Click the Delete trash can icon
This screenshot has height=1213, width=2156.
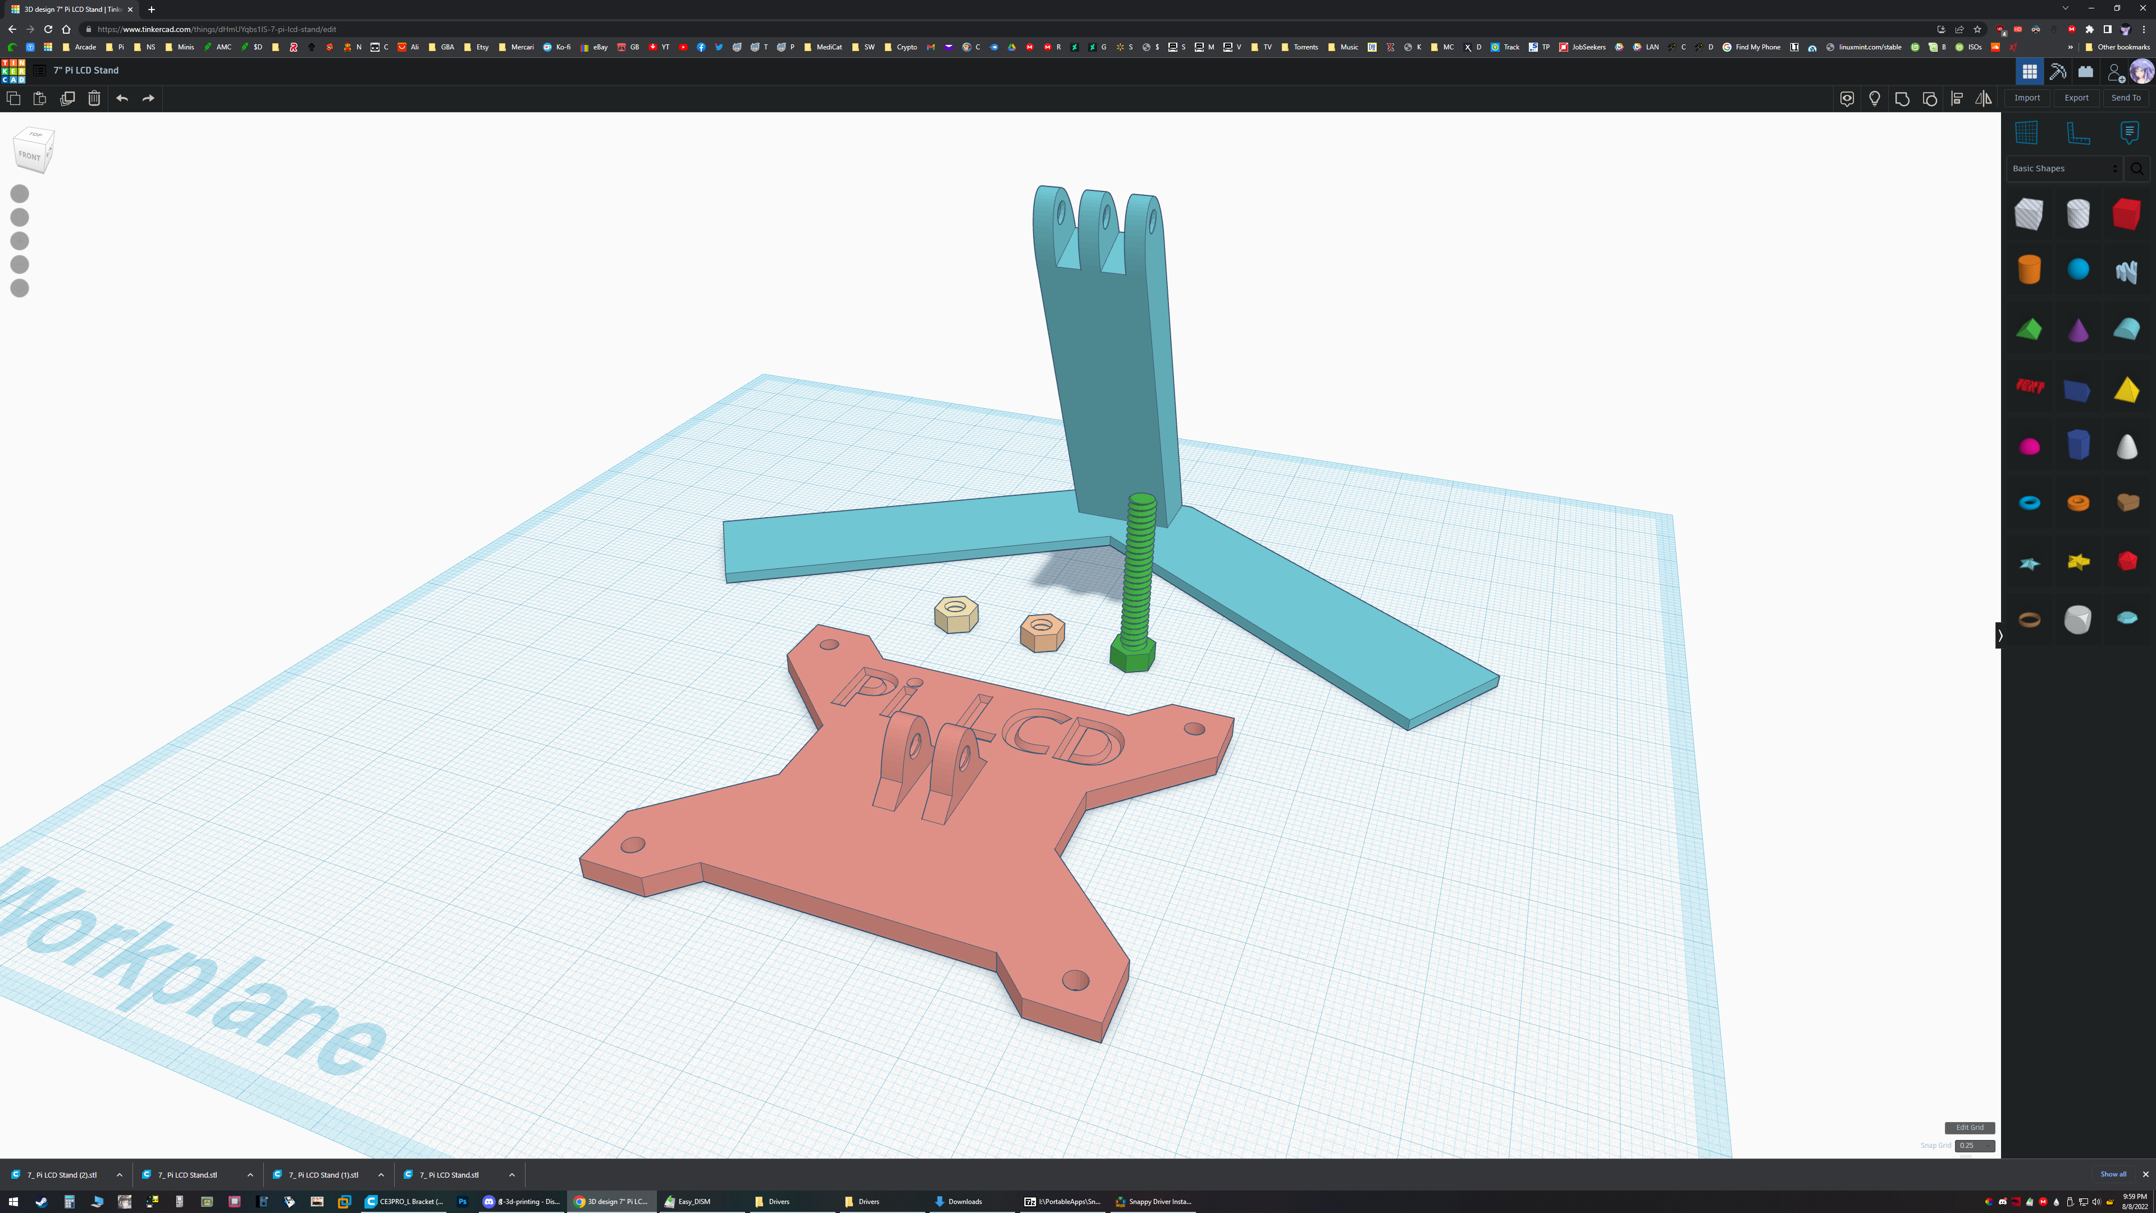tap(94, 98)
